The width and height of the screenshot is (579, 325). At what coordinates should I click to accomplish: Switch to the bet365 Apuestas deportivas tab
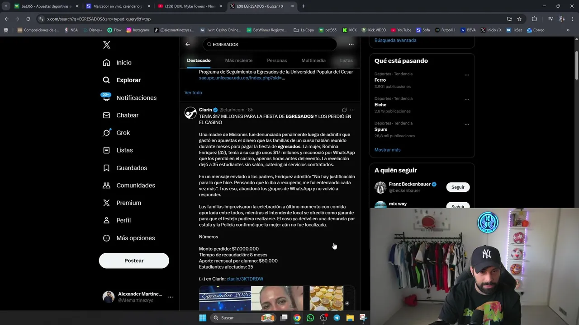(46, 6)
